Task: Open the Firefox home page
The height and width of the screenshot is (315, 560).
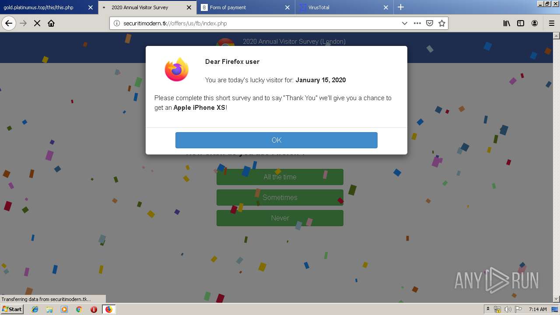Action: click(x=51, y=23)
